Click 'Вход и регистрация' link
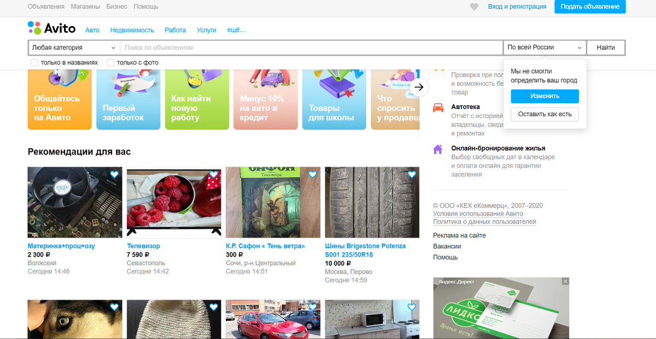Viewport: 656px width, 339px height. click(517, 7)
